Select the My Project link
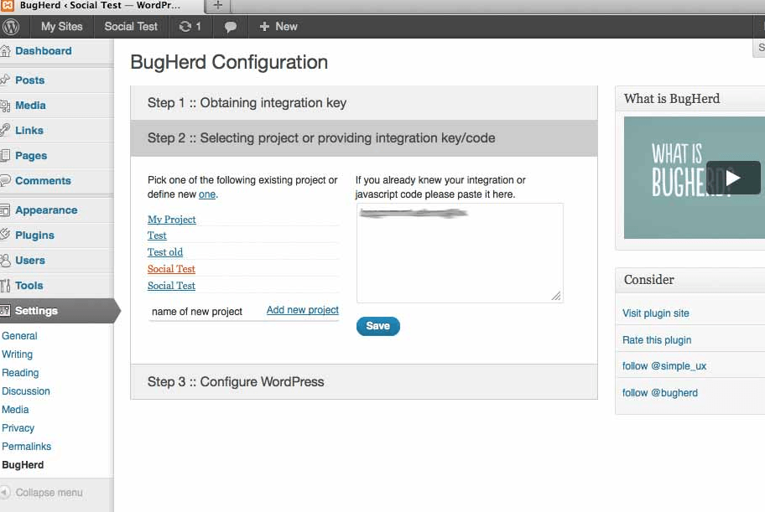The image size is (765, 512). 172,220
